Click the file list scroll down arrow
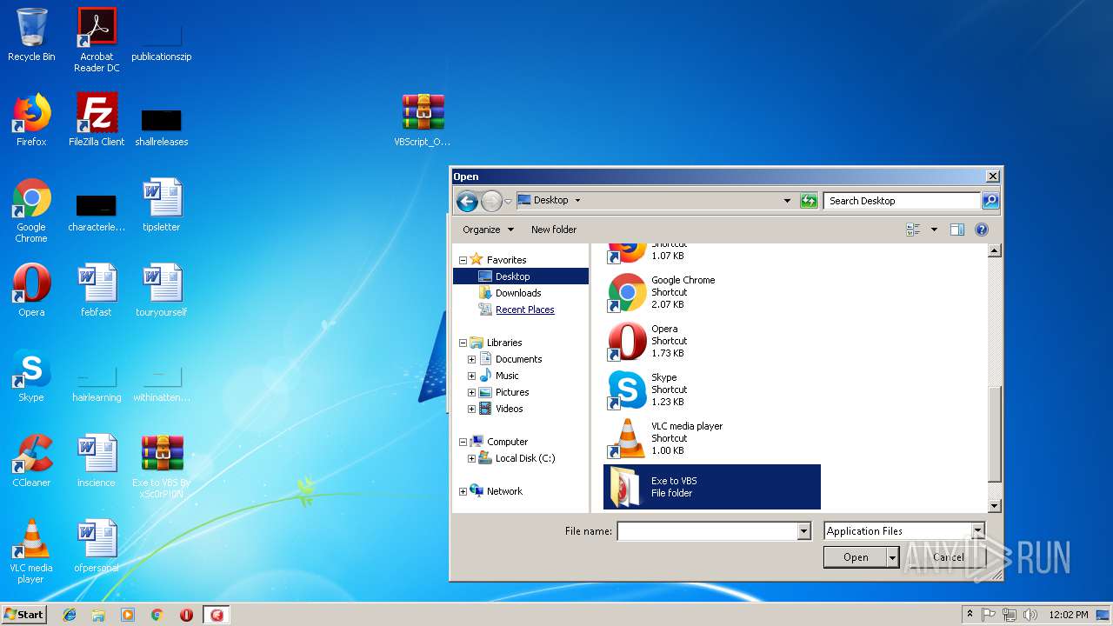Screen dimensions: 1113x626 click(995, 506)
